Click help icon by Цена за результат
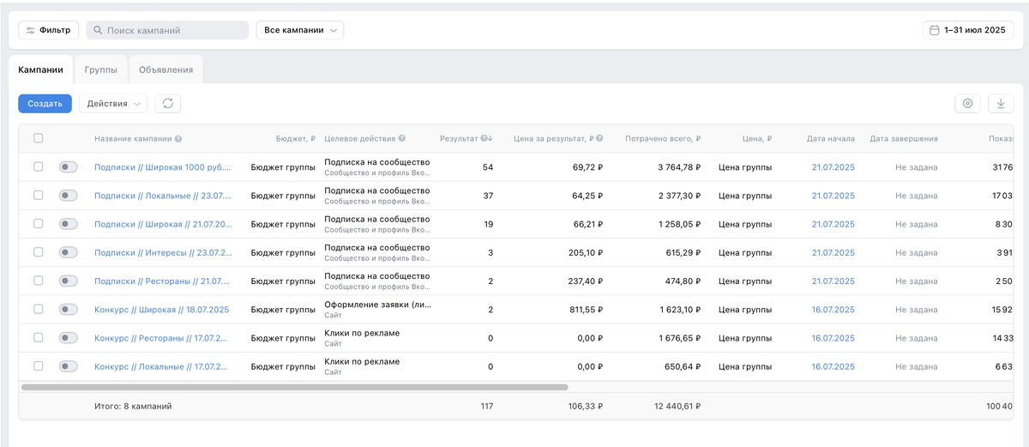The height and width of the screenshot is (447, 1029). click(x=600, y=139)
